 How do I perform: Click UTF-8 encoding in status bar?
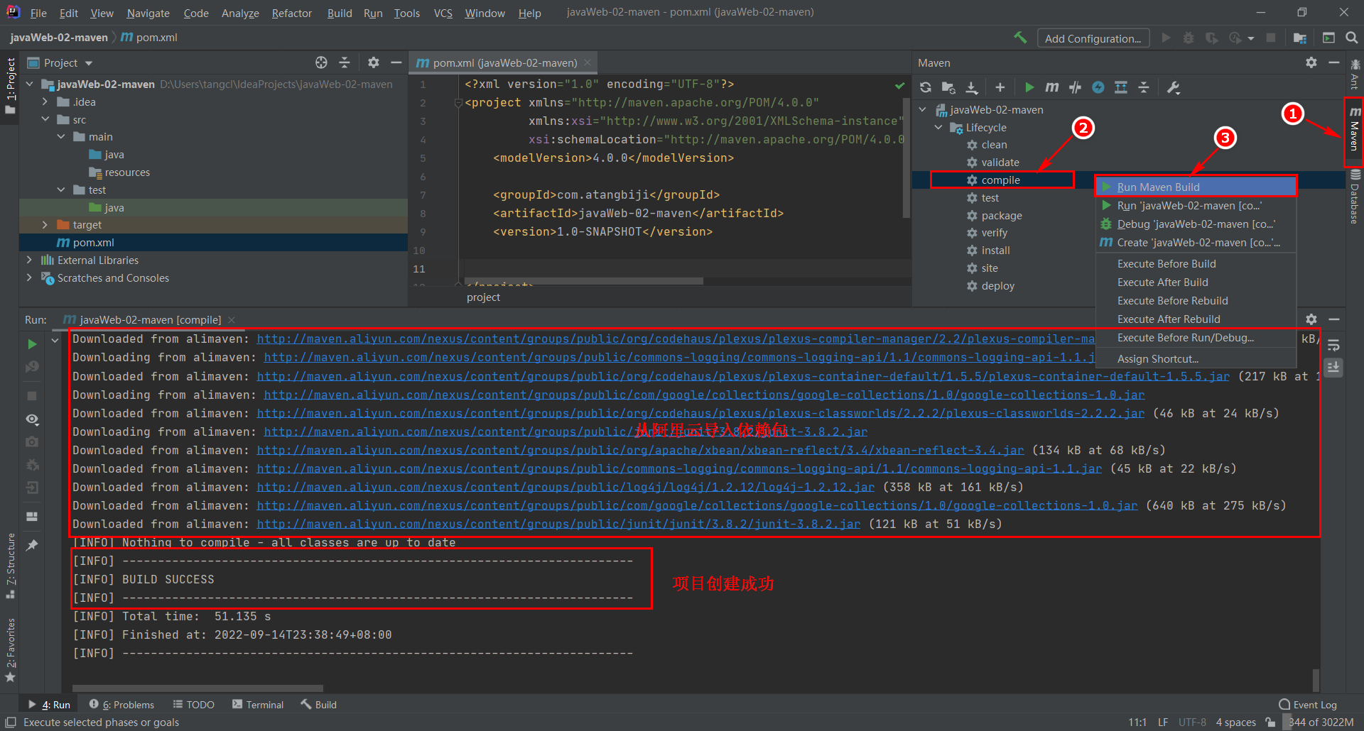(1192, 722)
